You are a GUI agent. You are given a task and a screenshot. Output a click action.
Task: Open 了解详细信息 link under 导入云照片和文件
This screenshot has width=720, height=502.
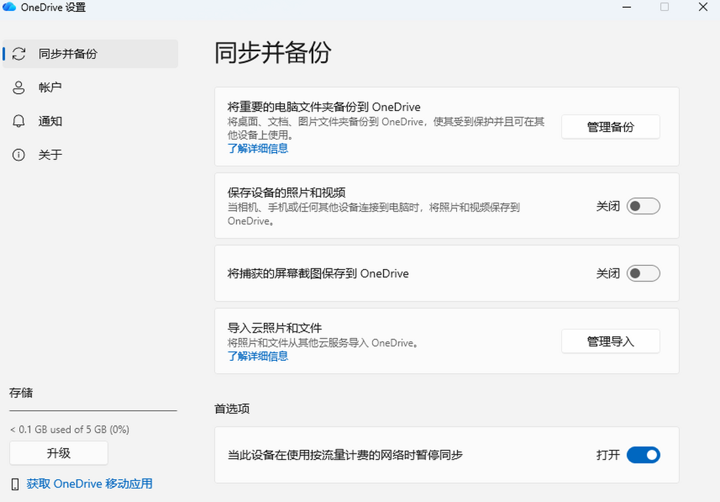pyautogui.click(x=258, y=356)
